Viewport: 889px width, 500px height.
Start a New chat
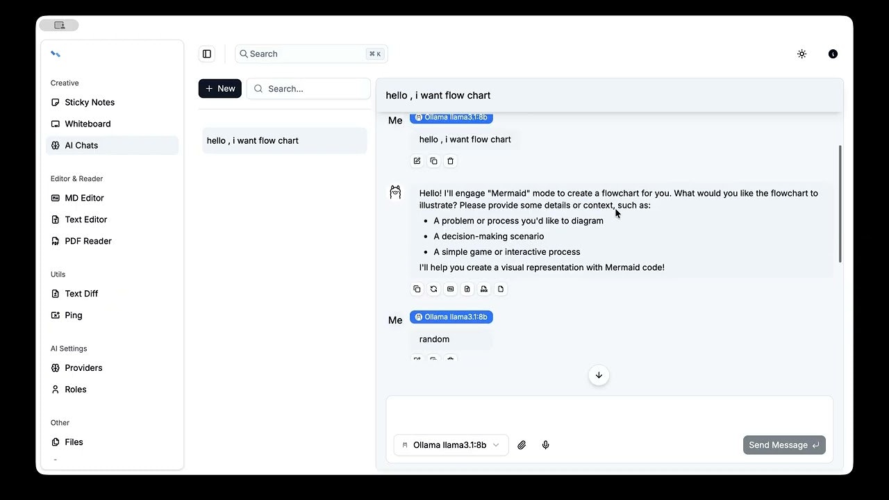[x=220, y=89]
